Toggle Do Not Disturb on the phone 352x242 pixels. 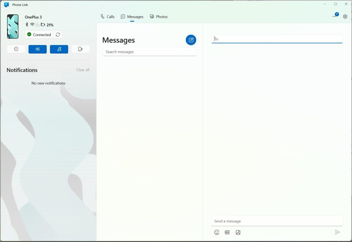pyautogui.click(x=16, y=49)
